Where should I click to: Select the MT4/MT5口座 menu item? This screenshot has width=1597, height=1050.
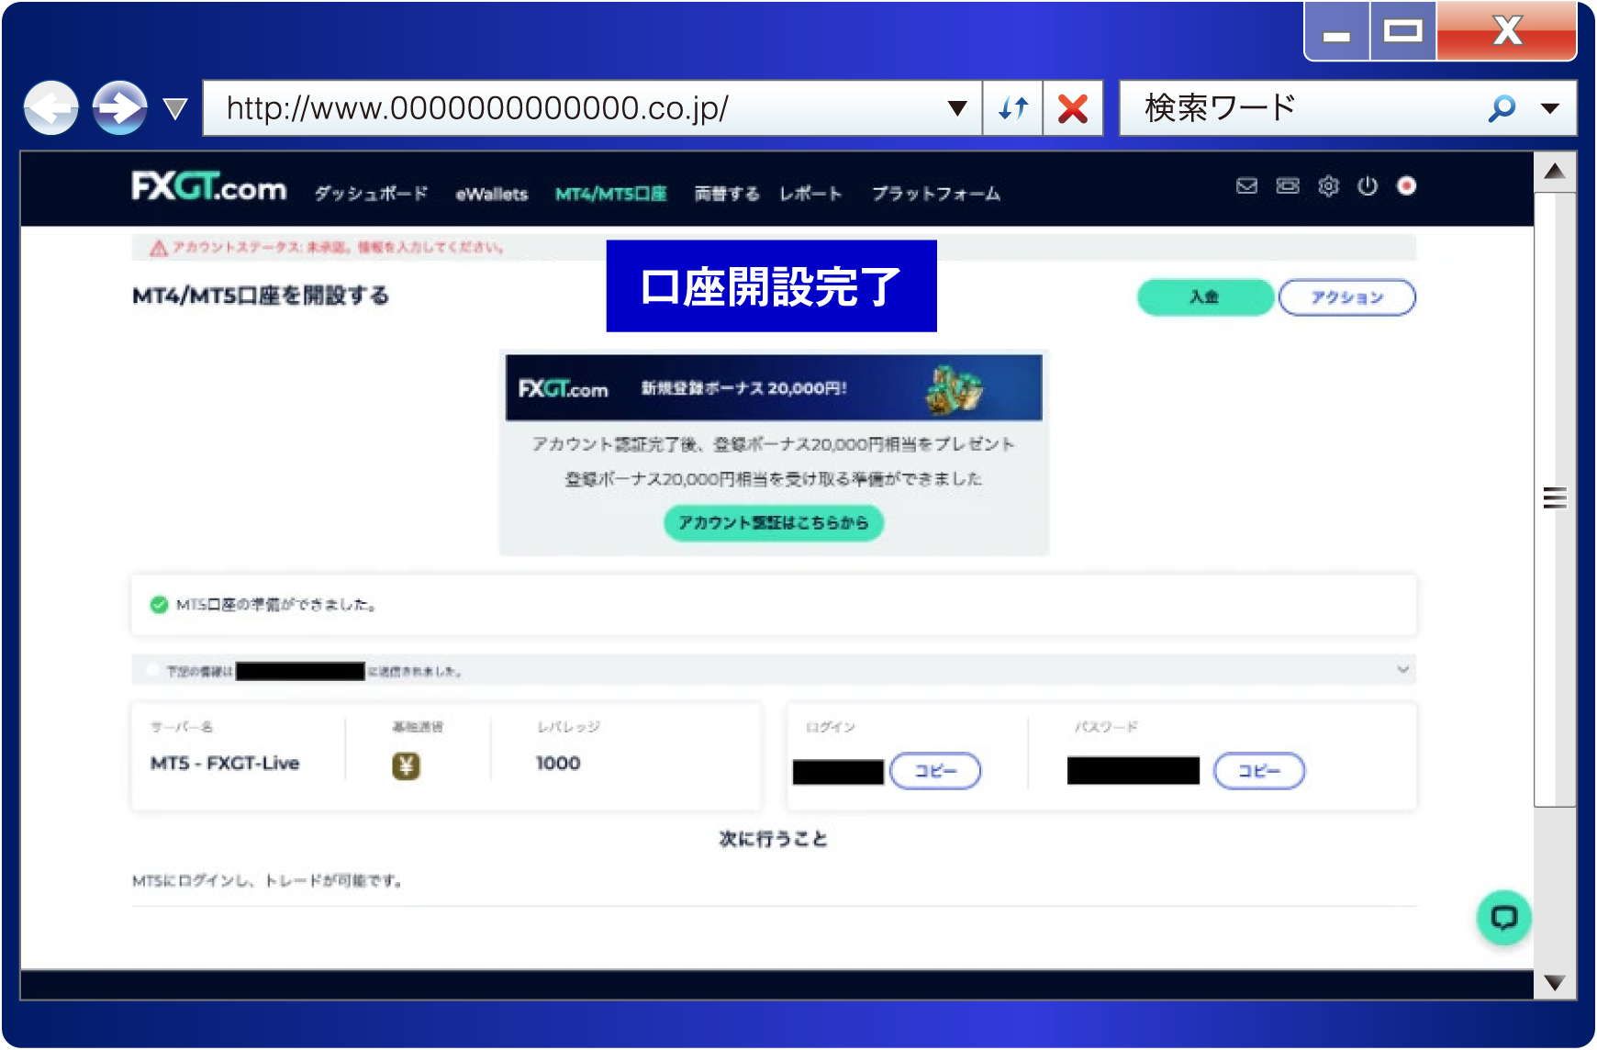611,194
